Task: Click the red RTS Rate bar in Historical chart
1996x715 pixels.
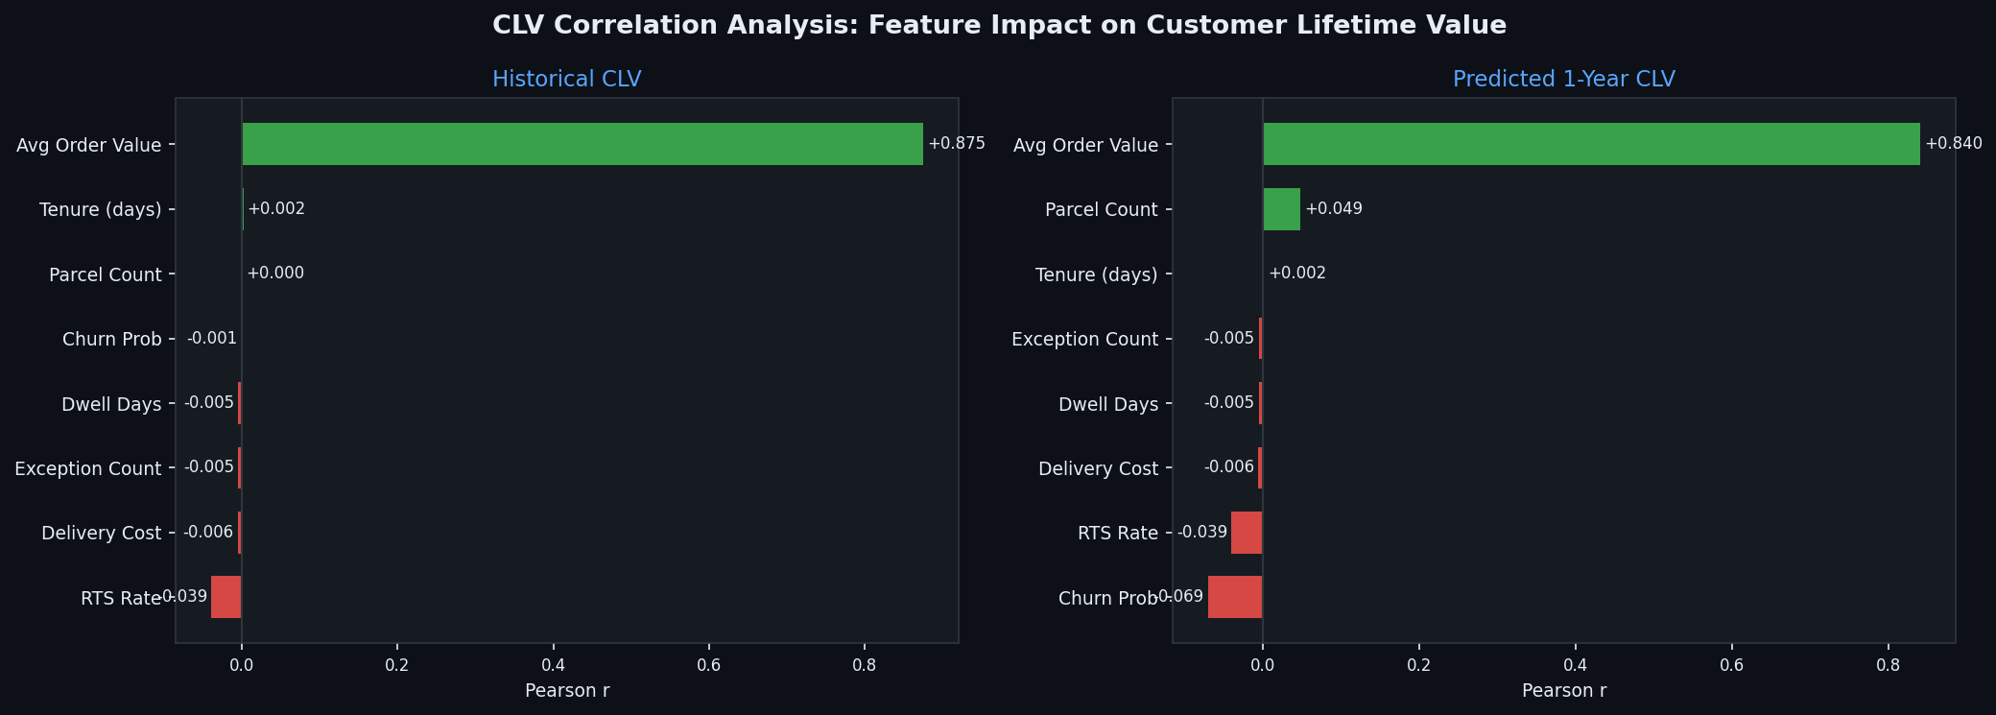Action: click(226, 597)
